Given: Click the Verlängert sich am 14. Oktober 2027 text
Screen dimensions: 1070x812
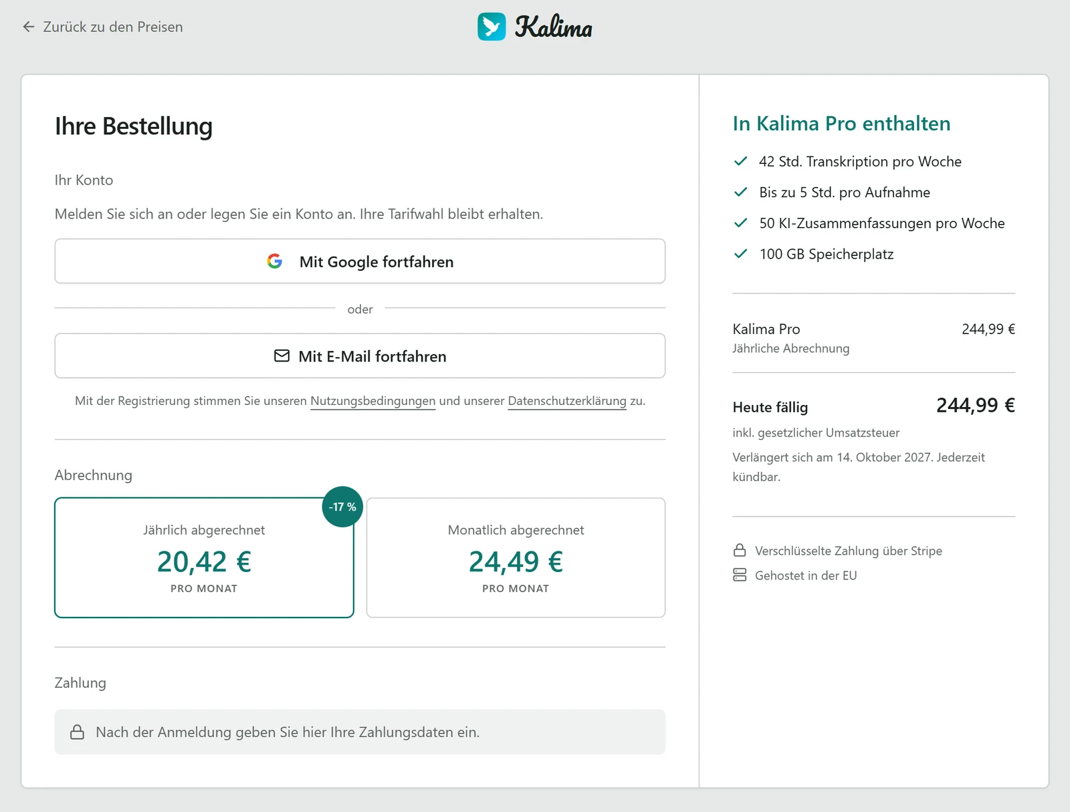Looking at the screenshot, I should pyautogui.click(x=859, y=466).
